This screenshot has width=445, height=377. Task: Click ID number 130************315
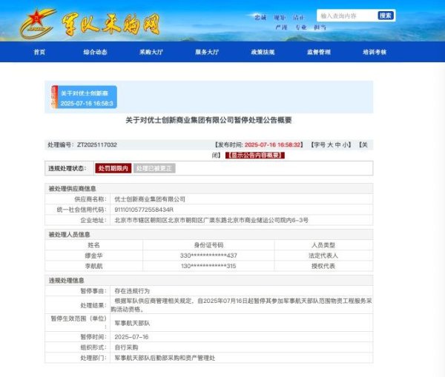tap(208, 266)
